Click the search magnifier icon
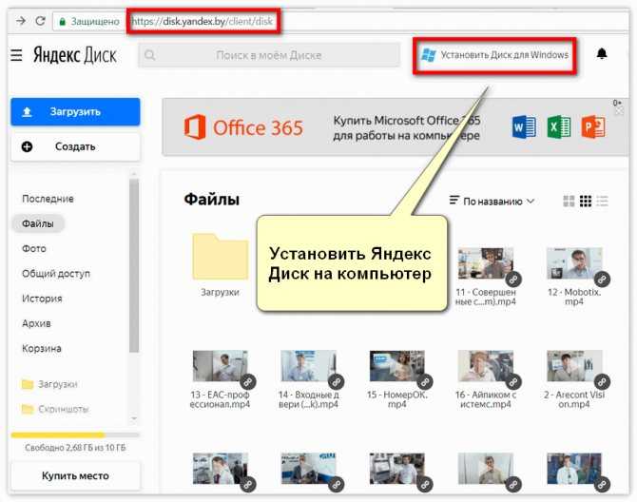Screen dimensions: 637x502 point(149,55)
